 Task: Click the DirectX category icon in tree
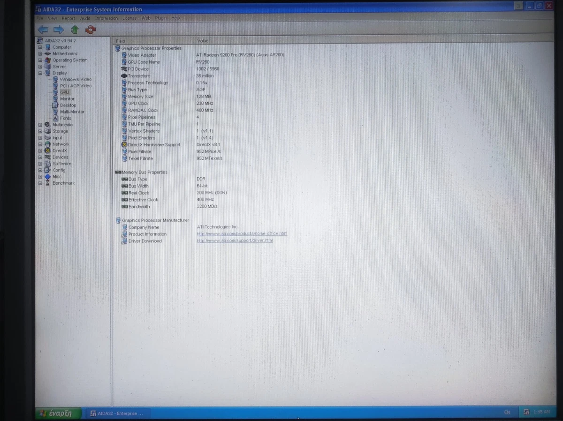click(x=48, y=150)
